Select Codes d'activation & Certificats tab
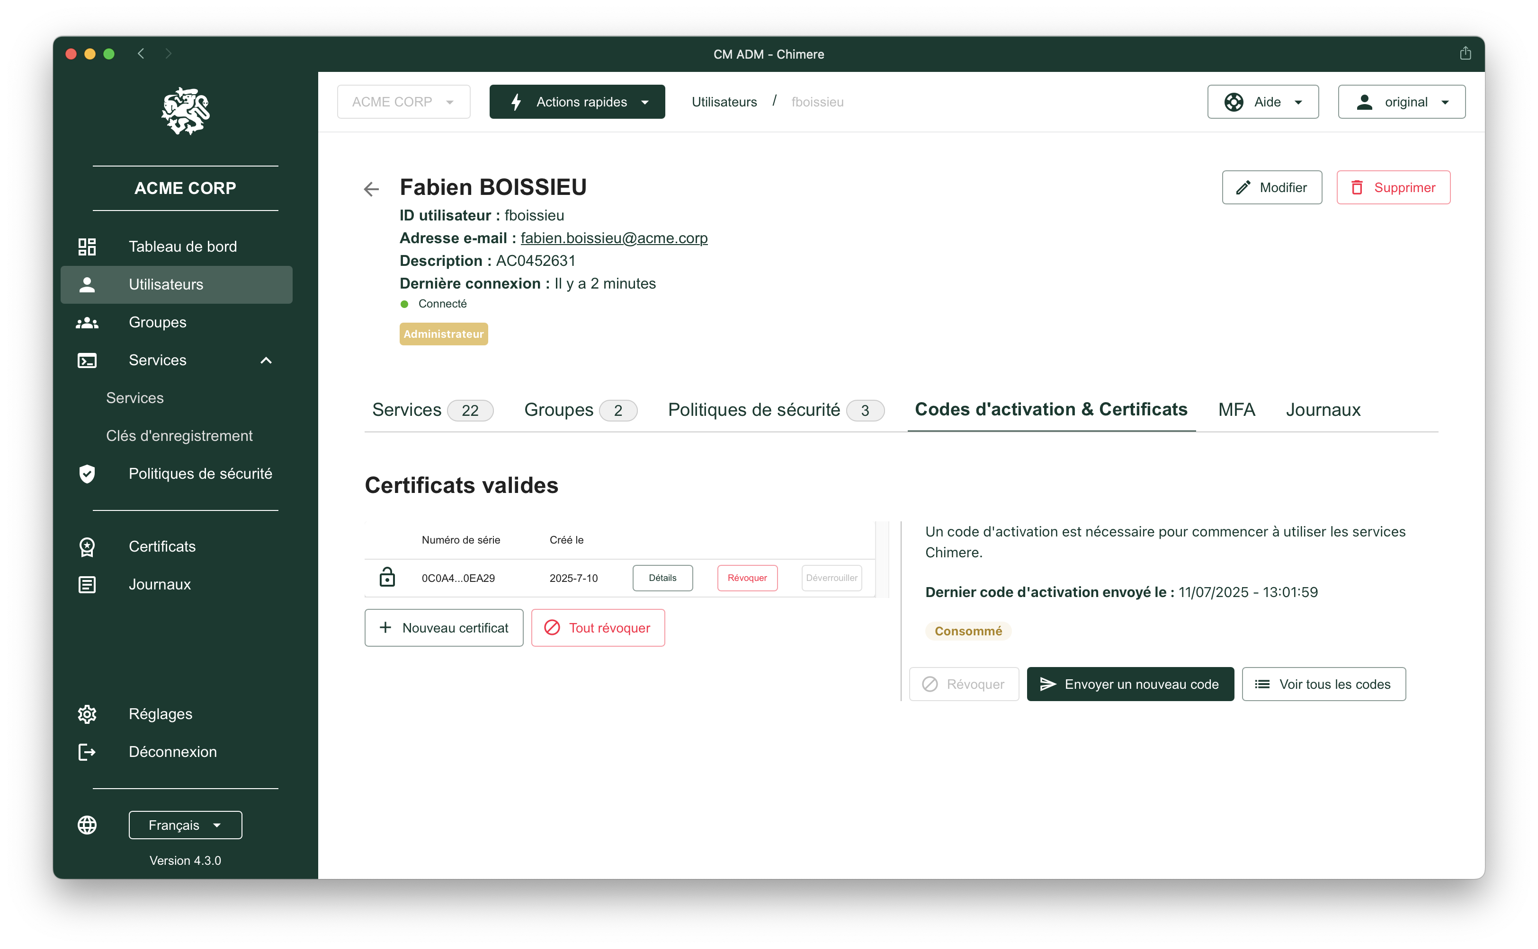Screen dimensions: 1538x949 click(1051, 409)
